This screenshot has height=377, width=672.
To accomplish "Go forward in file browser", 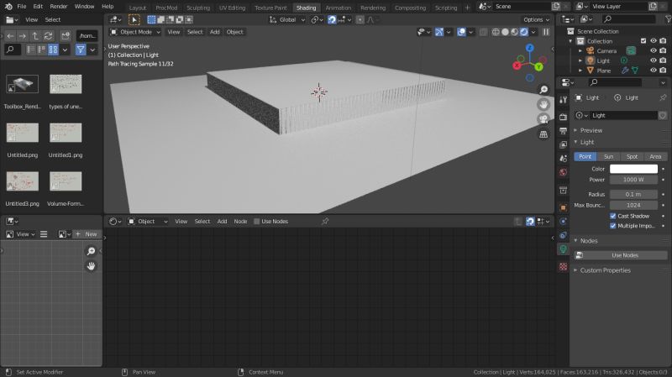I will point(23,36).
